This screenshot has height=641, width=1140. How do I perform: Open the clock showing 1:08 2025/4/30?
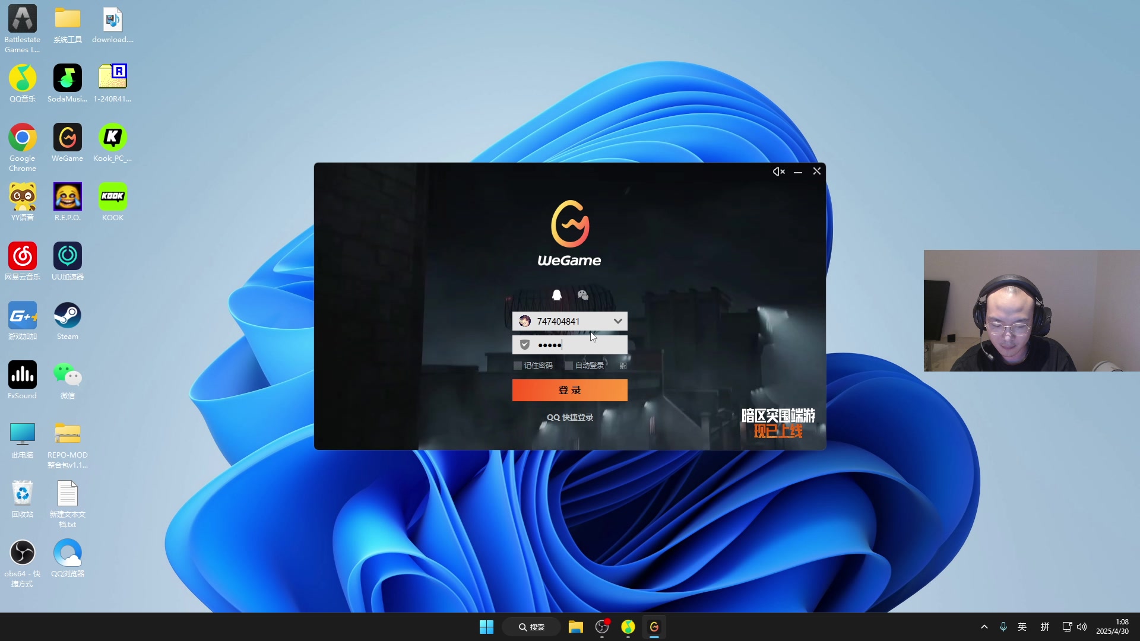tap(1113, 627)
